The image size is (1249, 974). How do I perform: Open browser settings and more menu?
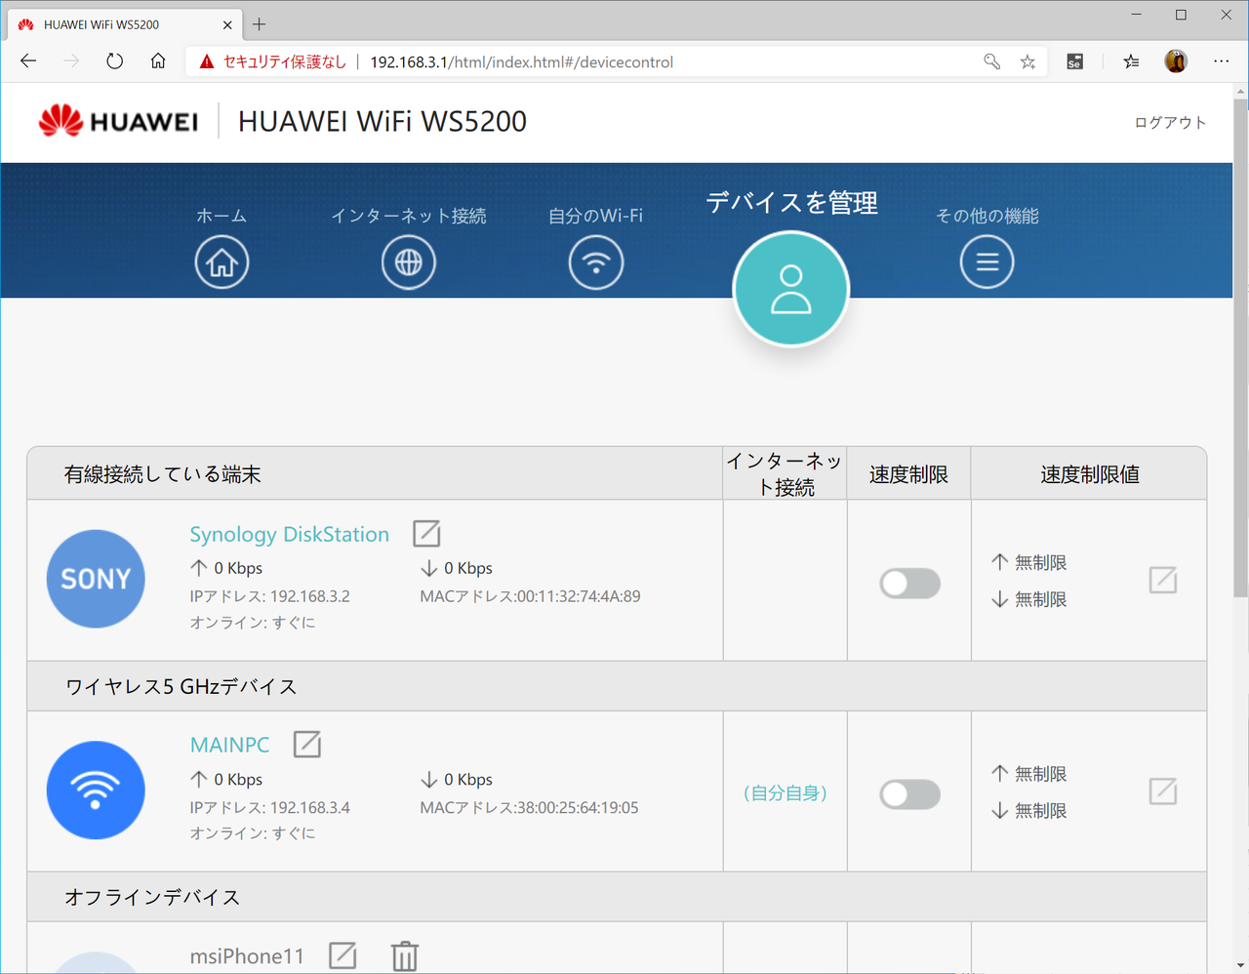click(1222, 61)
